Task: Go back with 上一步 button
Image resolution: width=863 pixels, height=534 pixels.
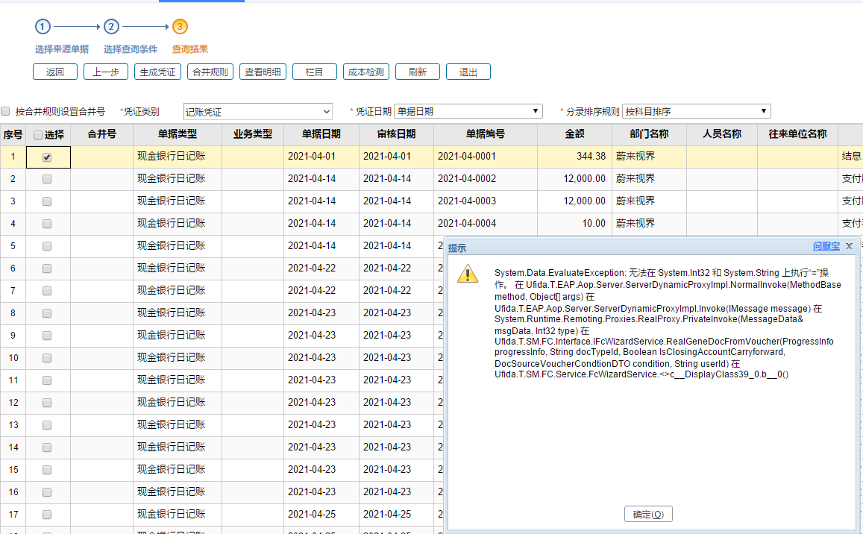Action: tap(106, 72)
